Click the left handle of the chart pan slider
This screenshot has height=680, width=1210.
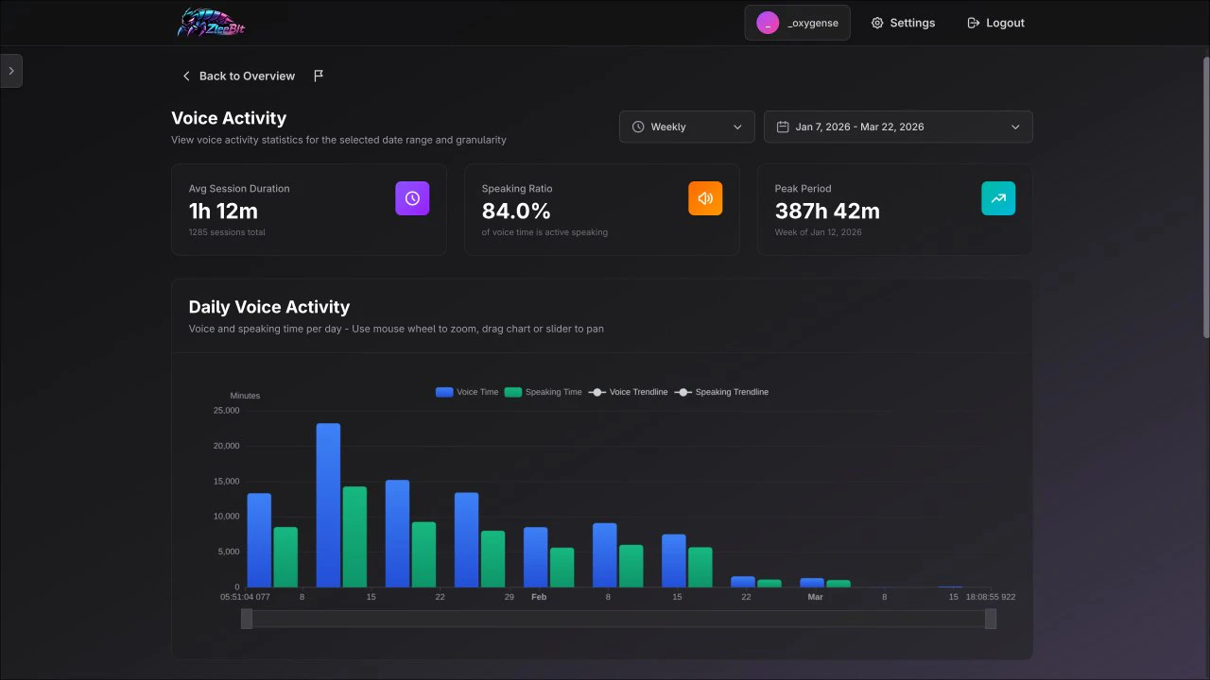coord(247,619)
